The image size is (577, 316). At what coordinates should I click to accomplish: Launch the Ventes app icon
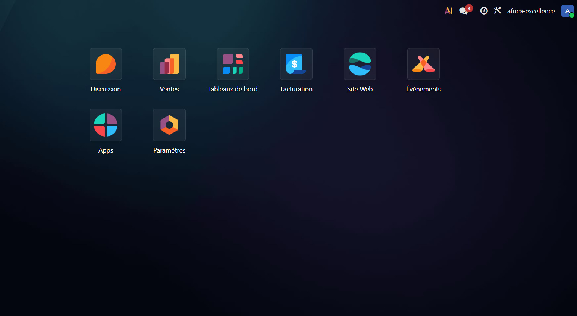click(x=169, y=64)
